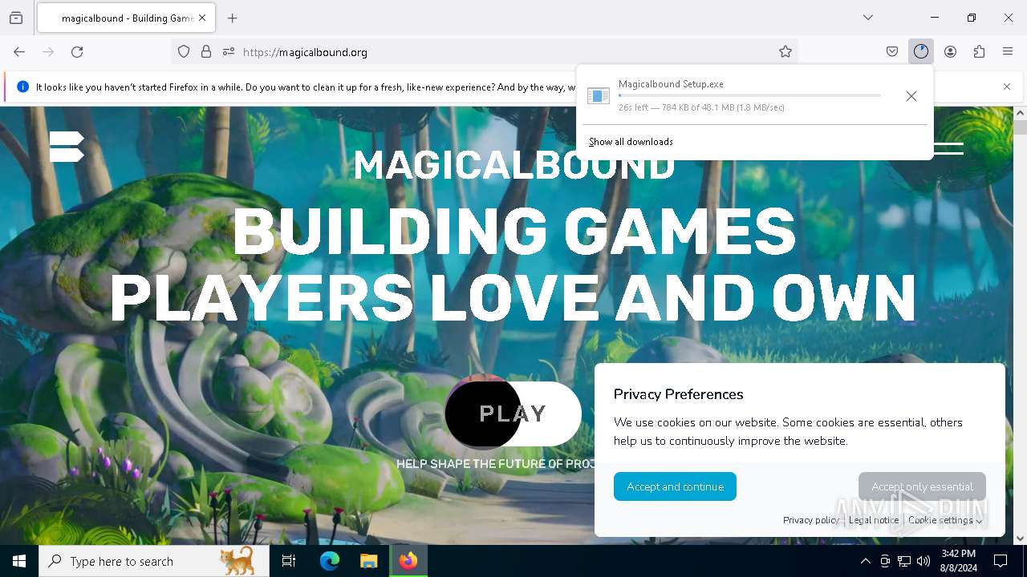The image size is (1027, 577).
Task: Open a new tab with plus button
Action: (233, 18)
